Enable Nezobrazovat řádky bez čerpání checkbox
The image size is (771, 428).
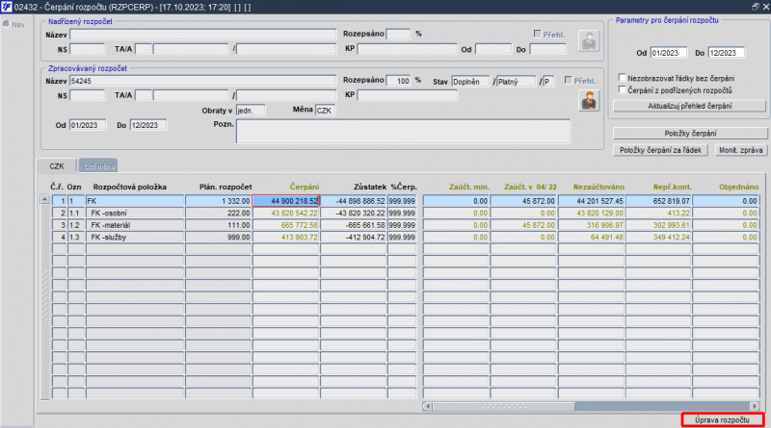tap(622, 78)
